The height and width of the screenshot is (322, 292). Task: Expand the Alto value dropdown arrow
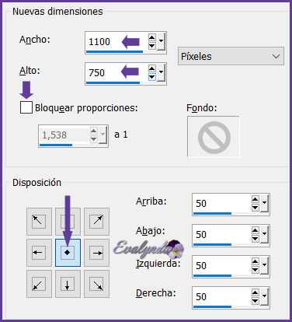pyautogui.click(x=161, y=72)
